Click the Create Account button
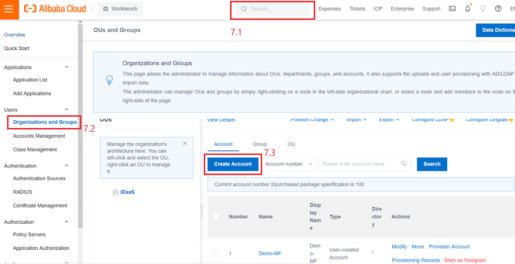Viewport: 515px width, 264px height. click(x=233, y=164)
